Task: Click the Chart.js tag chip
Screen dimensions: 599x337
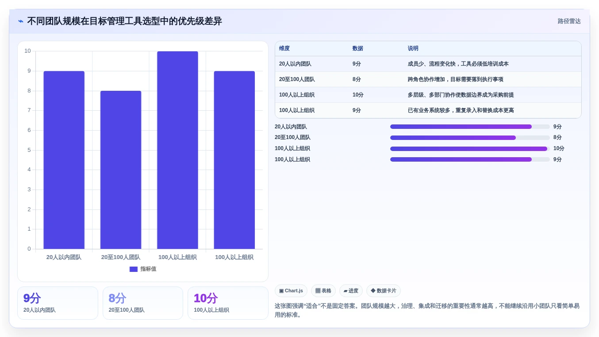Action: pyautogui.click(x=291, y=291)
